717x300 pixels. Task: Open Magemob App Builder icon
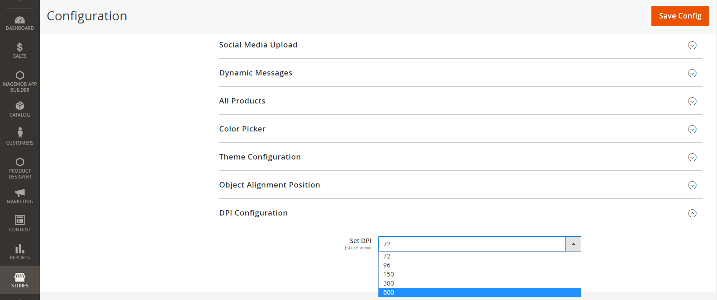pos(20,75)
